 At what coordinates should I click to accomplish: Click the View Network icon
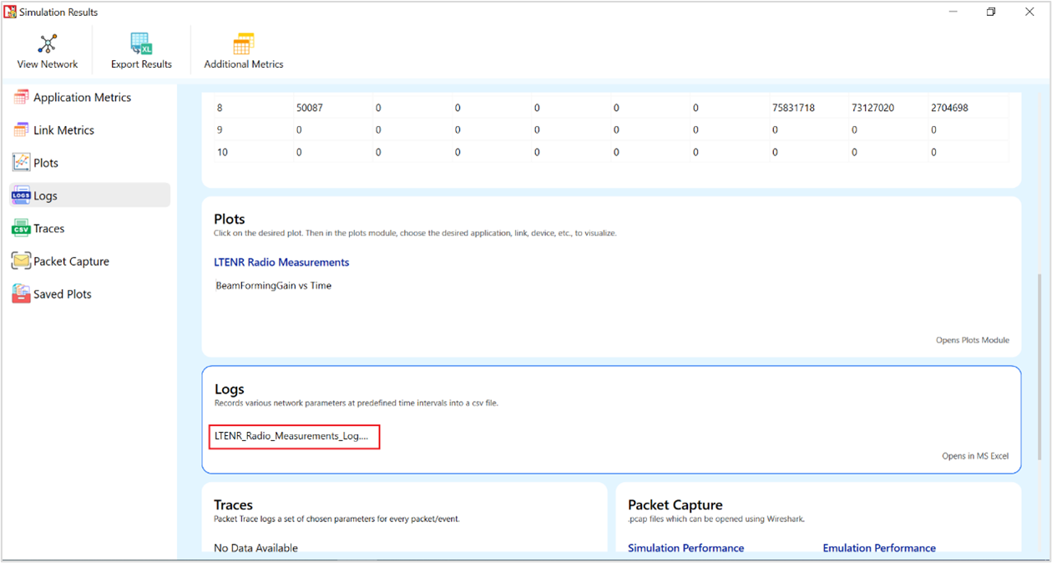[x=48, y=44]
